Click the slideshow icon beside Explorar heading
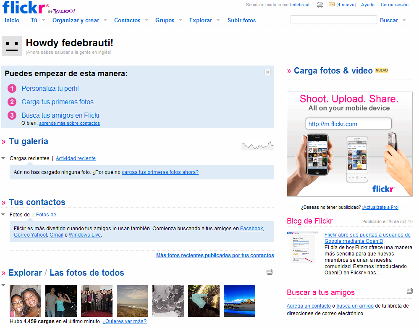Image resolution: width=419 pixels, height=329 pixels. pyautogui.click(x=270, y=272)
